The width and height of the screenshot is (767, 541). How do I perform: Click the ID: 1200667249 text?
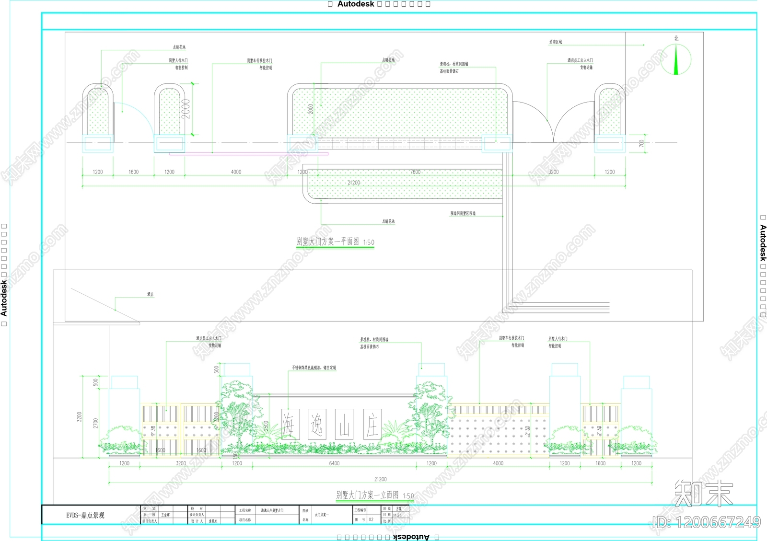(707, 522)
